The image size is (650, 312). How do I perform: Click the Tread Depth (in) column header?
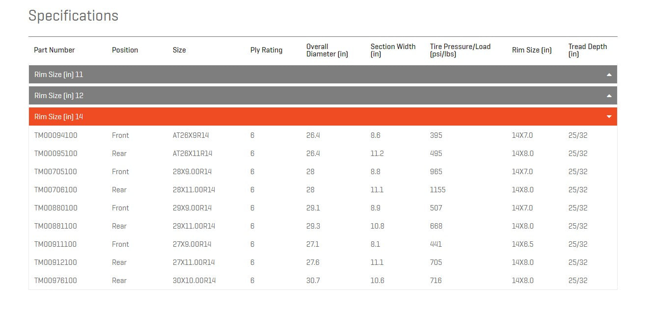pyautogui.click(x=588, y=50)
